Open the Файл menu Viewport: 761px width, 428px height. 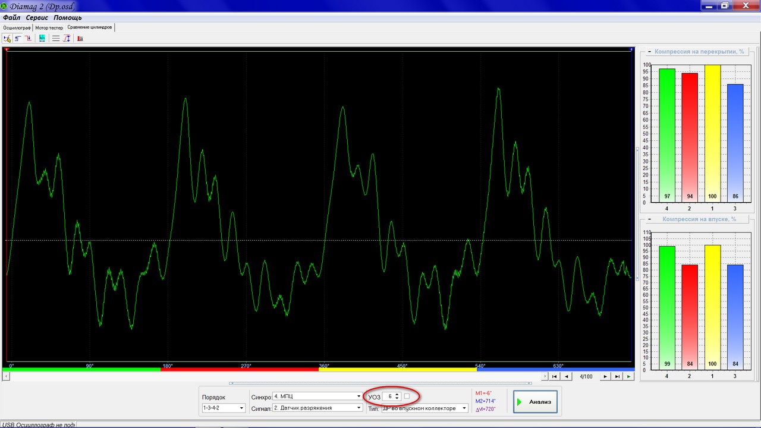pos(11,18)
